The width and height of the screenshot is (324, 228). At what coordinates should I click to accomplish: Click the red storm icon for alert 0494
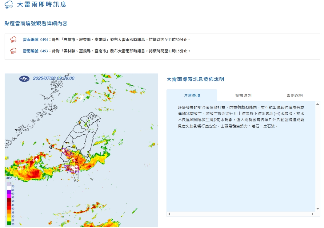click(14, 39)
